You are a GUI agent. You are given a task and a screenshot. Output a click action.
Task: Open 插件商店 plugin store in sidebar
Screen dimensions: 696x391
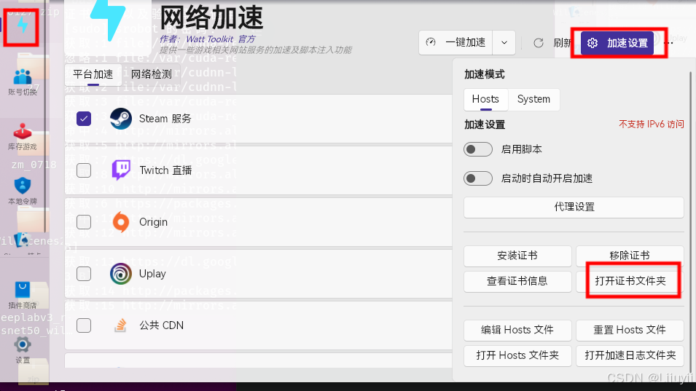click(x=22, y=295)
